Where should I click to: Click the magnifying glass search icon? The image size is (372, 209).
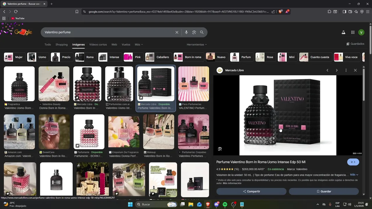coord(202,32)
